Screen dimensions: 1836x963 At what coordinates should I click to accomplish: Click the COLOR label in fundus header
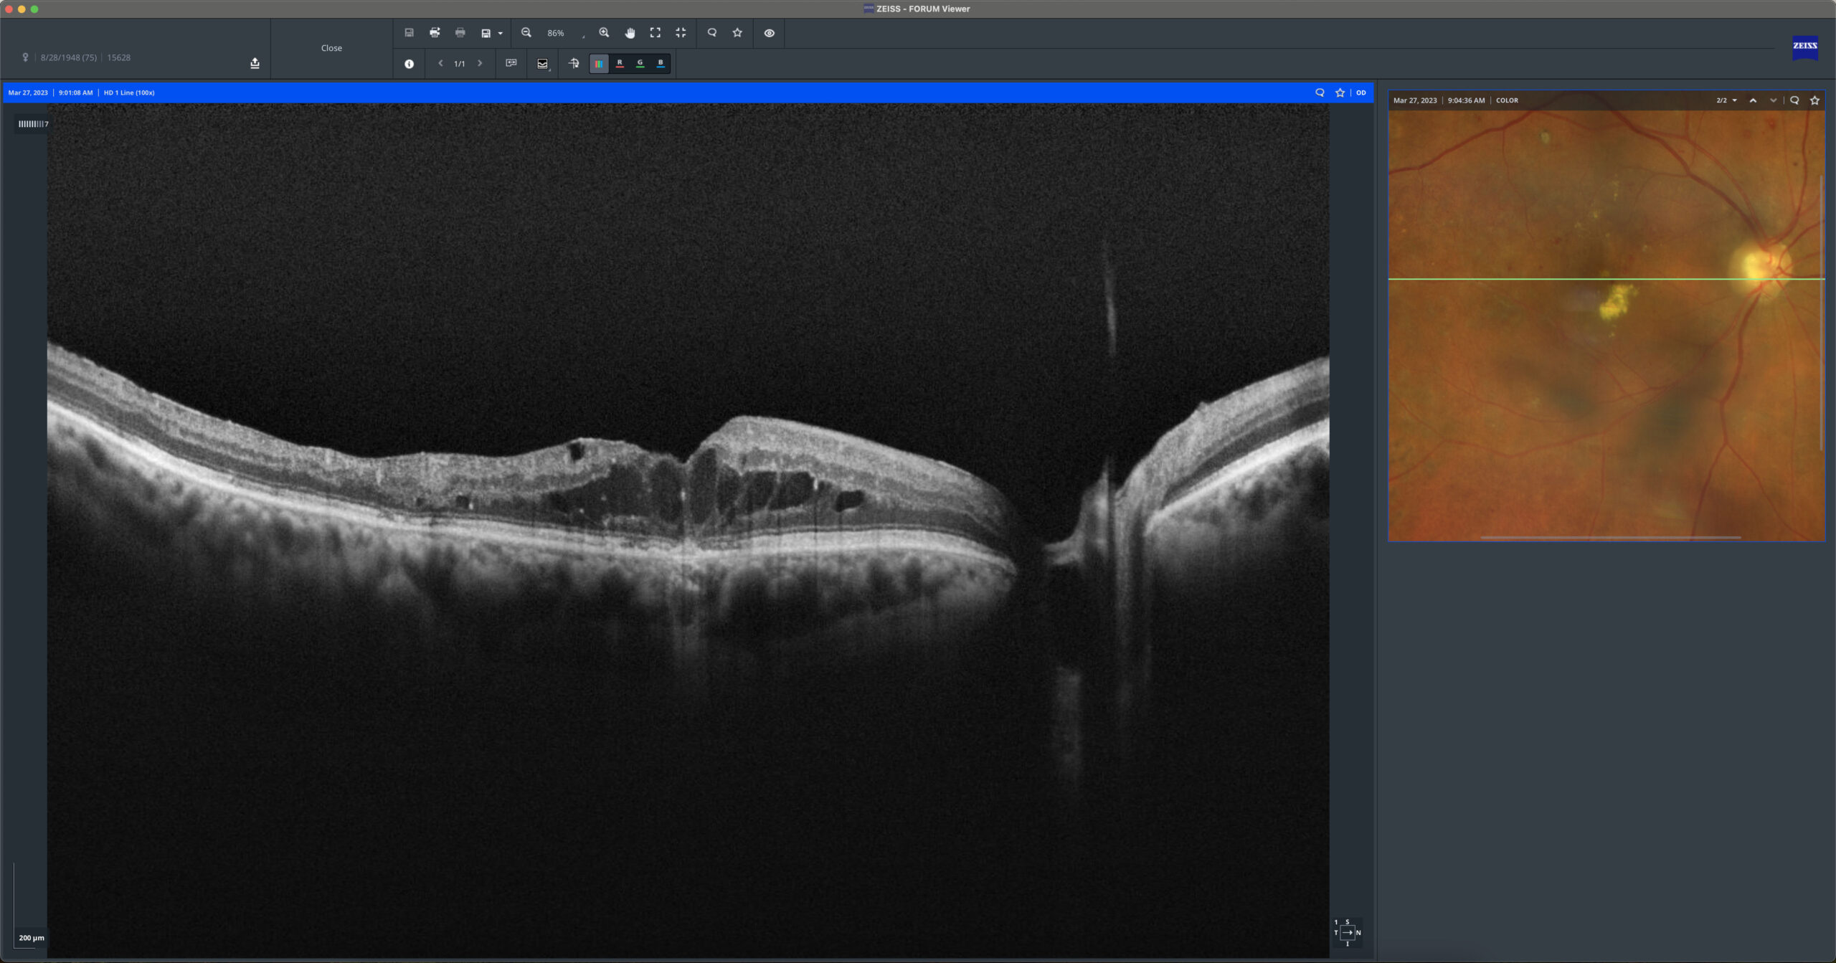click(1507, 100)
